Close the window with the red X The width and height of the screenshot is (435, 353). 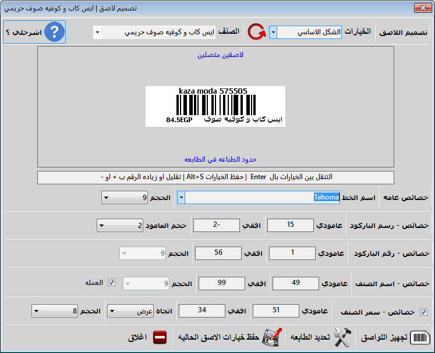423,8
